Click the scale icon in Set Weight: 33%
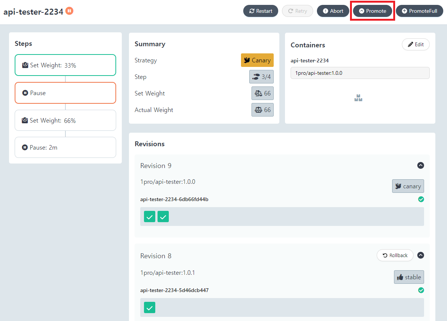 (x=25, y=65)
